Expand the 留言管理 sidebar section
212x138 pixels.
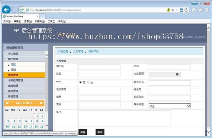(x=24, y=91)
